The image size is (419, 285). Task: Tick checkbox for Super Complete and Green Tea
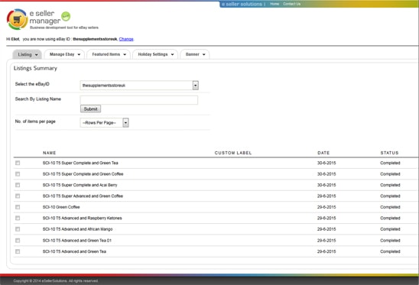pos(18,163)
